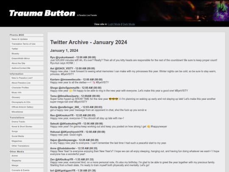The width and height of the screenshot is (229, 172).
Task: Open Askbox/Contact Me page
Action: (27, 68)
